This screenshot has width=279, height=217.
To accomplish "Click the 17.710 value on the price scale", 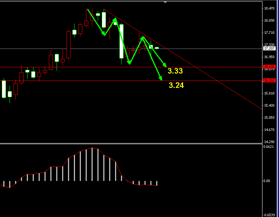I will point(269,33).
